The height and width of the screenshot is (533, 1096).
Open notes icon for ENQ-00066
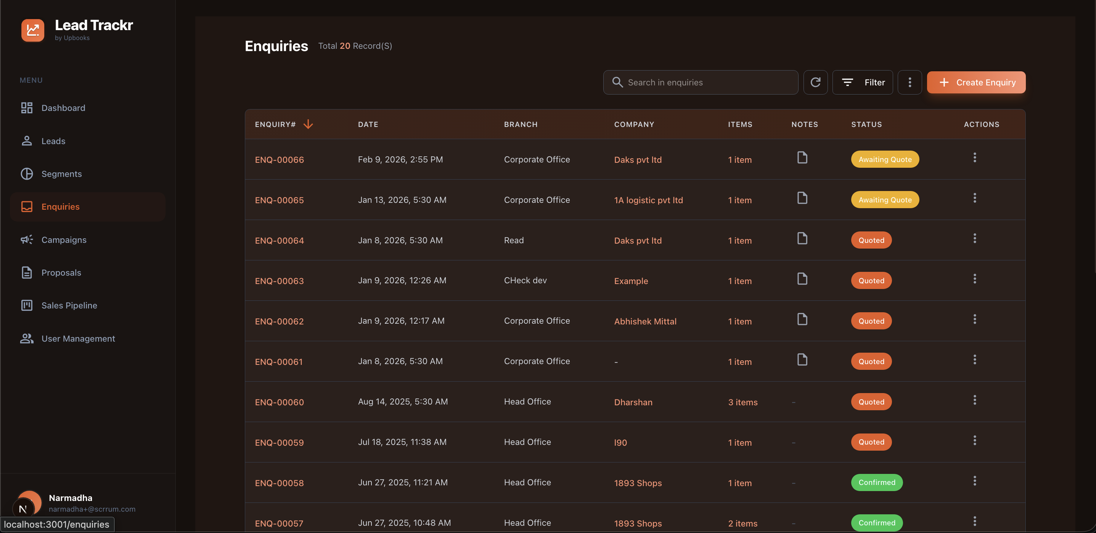(x=802, y=158)
